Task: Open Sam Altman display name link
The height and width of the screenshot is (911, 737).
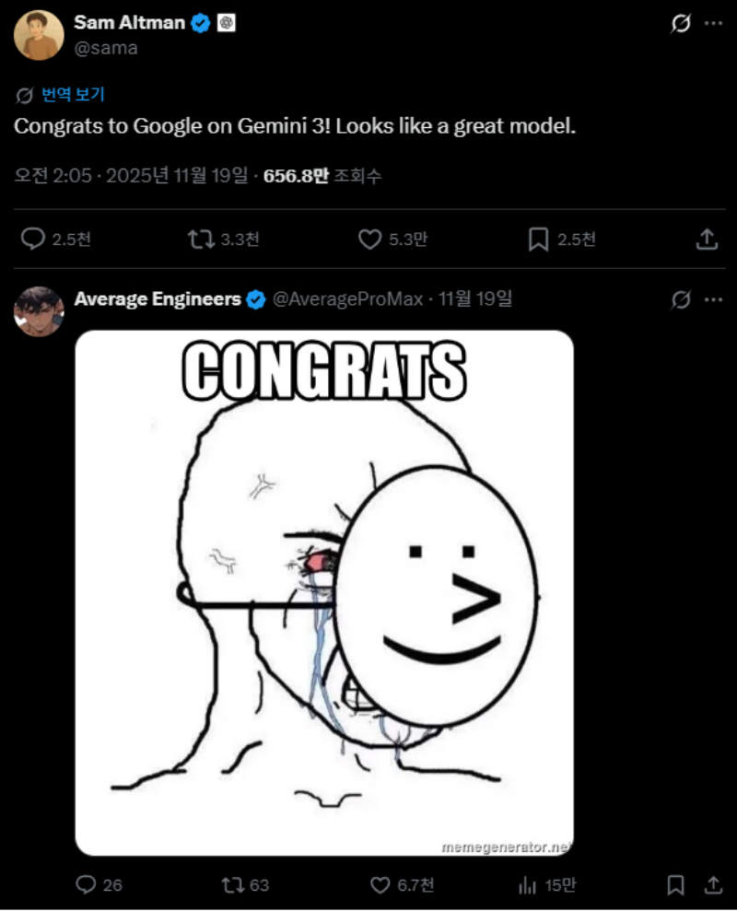Action: [x=129, y=23]
